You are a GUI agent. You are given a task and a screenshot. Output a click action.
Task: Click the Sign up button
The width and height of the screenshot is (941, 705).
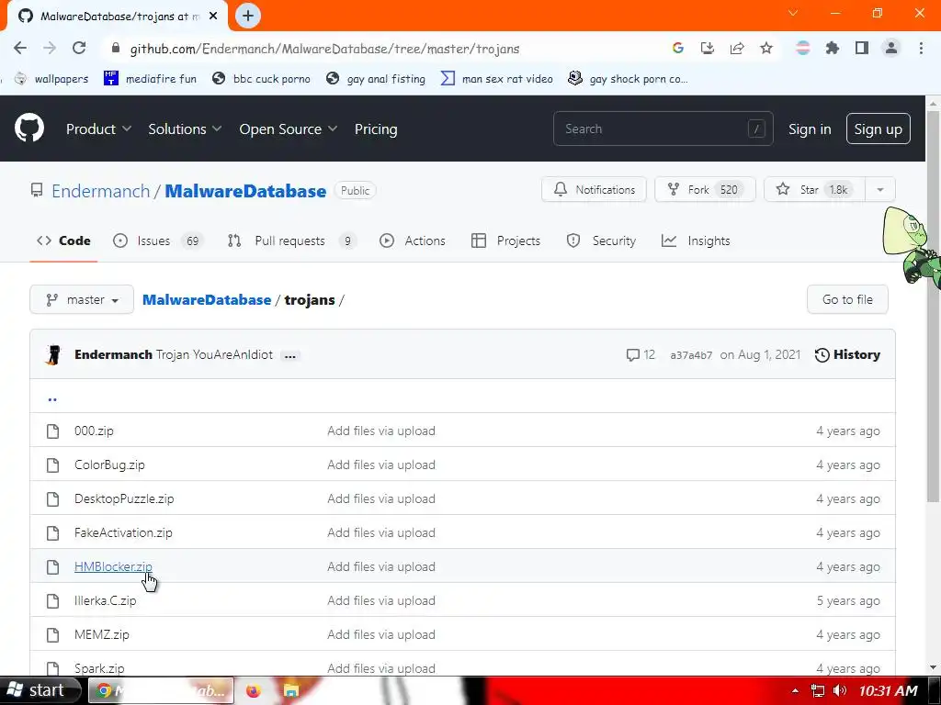[x=878, y=129]
